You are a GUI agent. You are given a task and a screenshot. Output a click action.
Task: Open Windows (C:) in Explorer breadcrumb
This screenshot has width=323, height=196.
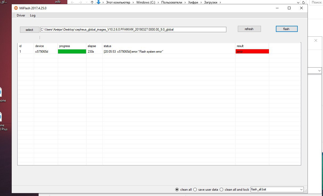(x=146, y=2)
